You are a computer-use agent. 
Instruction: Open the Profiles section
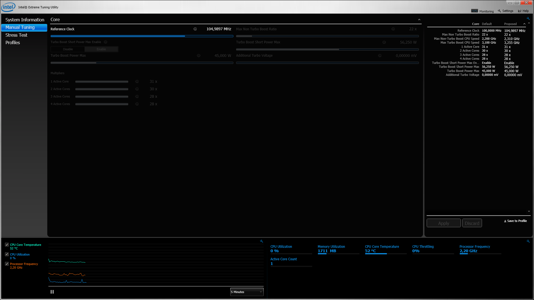pyautogui.click(x=13, y=42)
